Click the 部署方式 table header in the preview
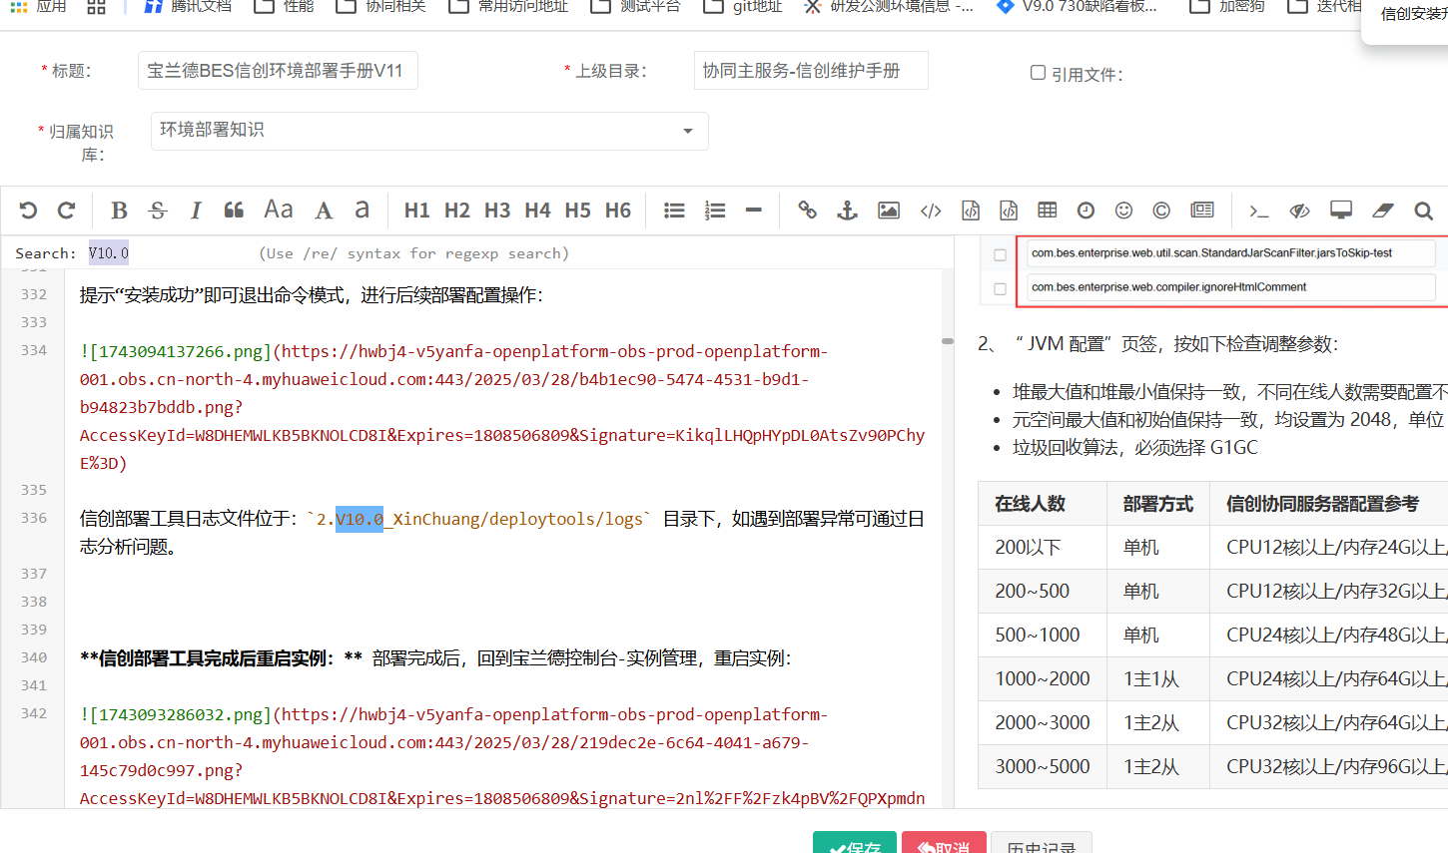The height and width of the screenshot is (853, 1448). 1157,504
